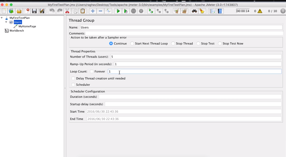The image size is (286, 157).
Task: Start the test with green play icon
Action: [118, 11]
